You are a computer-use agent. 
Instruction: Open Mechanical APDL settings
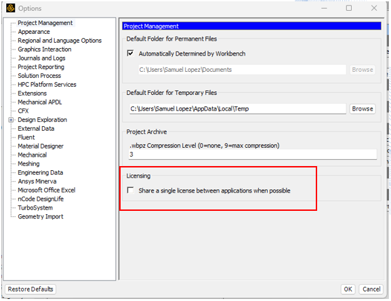(40, 102)
